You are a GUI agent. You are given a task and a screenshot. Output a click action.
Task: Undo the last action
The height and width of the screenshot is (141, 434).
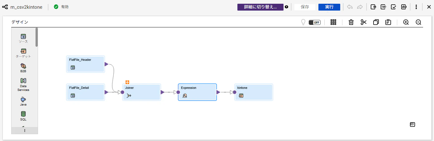point(350,7)
